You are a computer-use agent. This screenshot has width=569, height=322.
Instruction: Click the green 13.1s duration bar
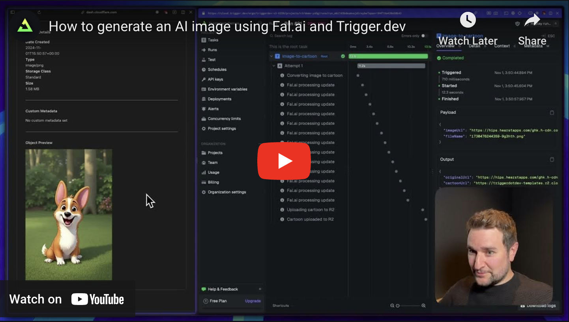(x=388, y=56)
